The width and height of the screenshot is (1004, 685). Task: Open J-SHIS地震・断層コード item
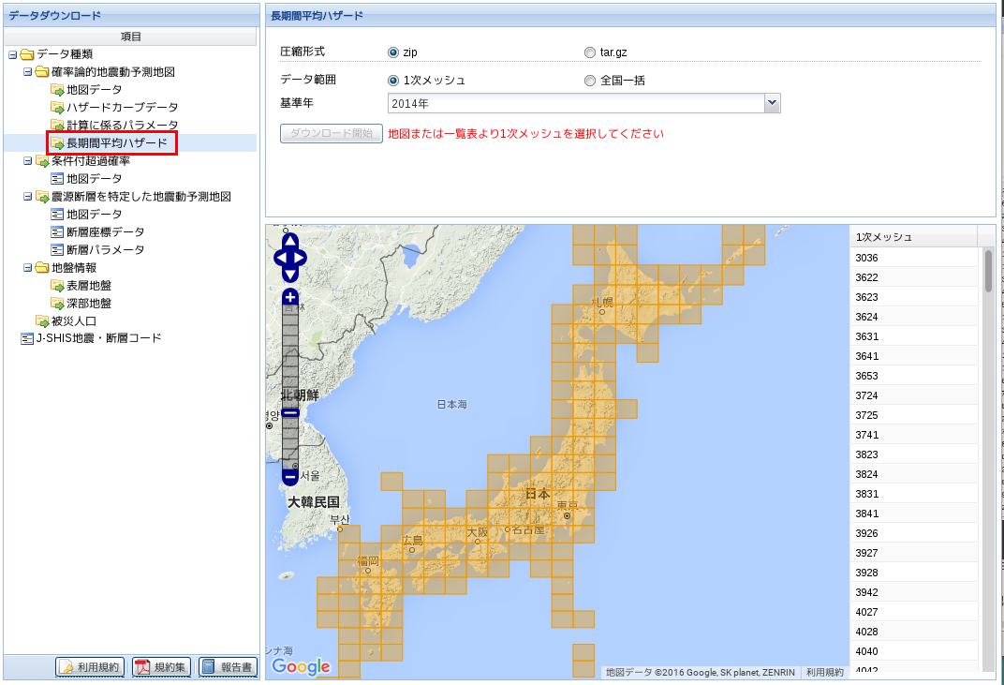pos(98,338)
